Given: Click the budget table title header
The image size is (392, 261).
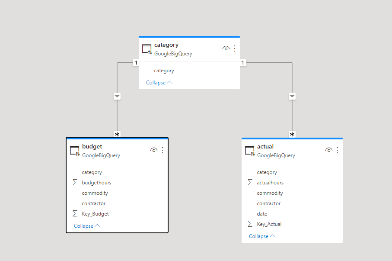Looking at the screenshot, I should pyautogui.click(x=92, y=147).
